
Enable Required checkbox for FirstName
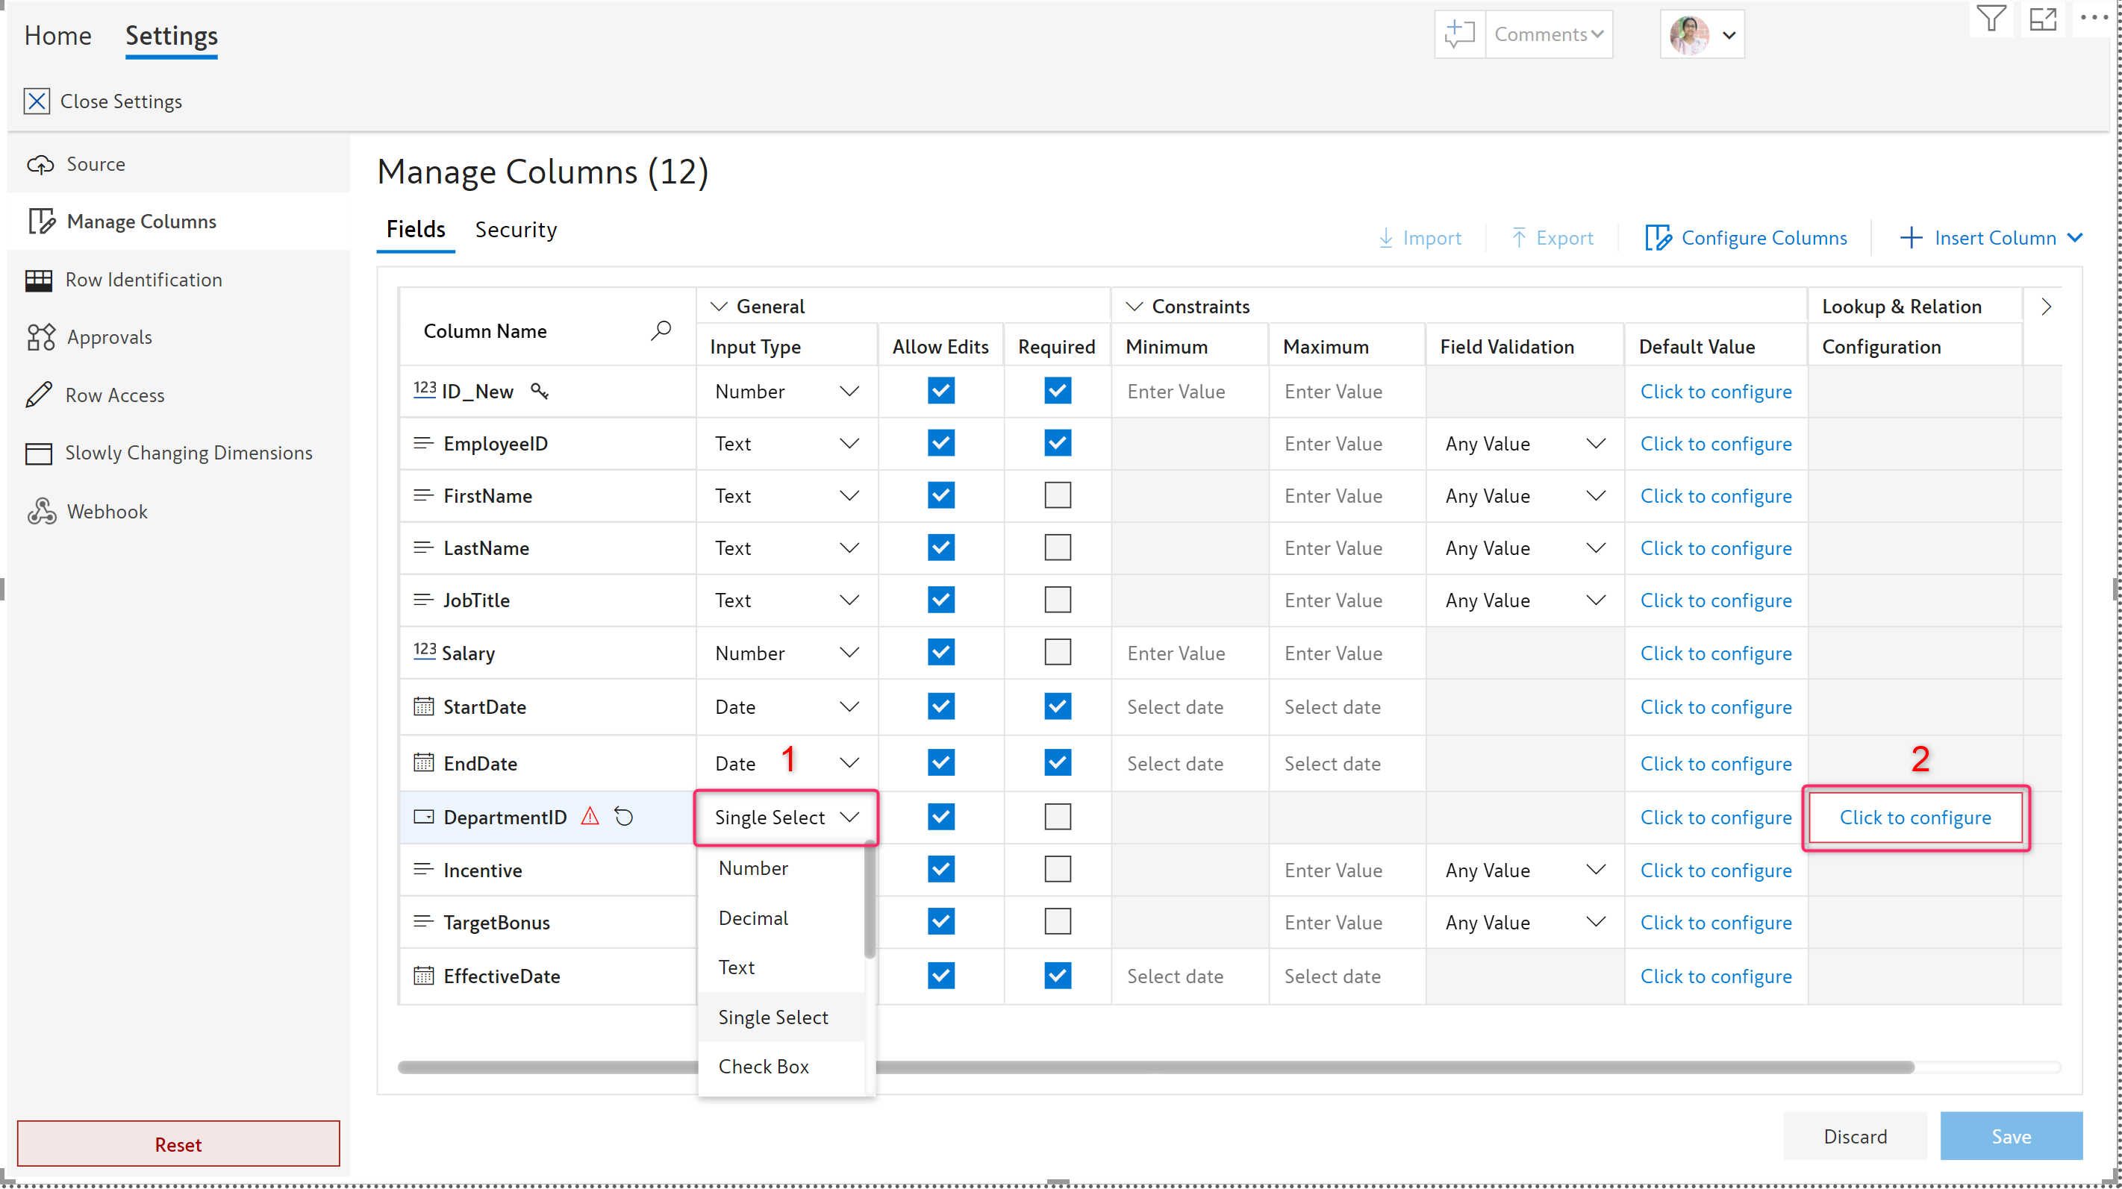1057,496
